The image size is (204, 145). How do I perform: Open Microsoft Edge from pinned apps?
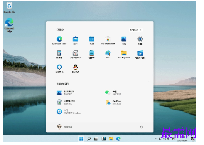[x=59, y=40]
